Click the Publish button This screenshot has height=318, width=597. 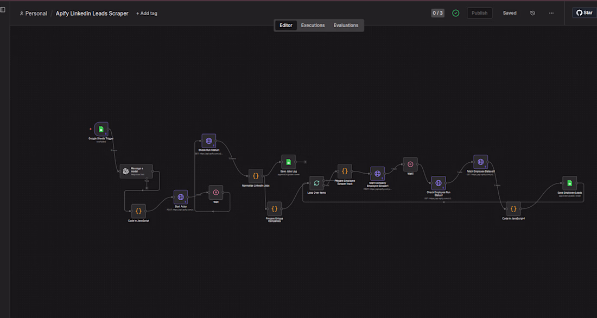tap(480, 13)
